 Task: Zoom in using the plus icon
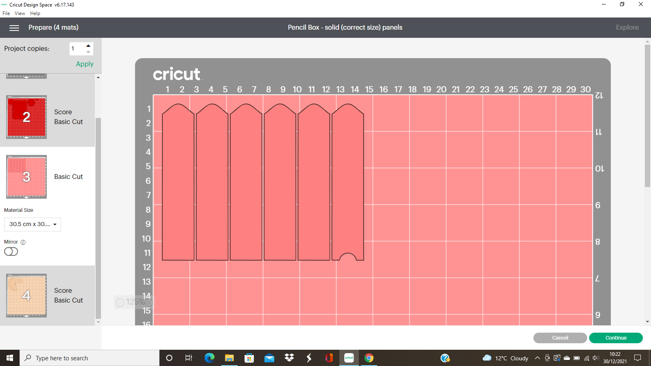[x=149, y=302]
